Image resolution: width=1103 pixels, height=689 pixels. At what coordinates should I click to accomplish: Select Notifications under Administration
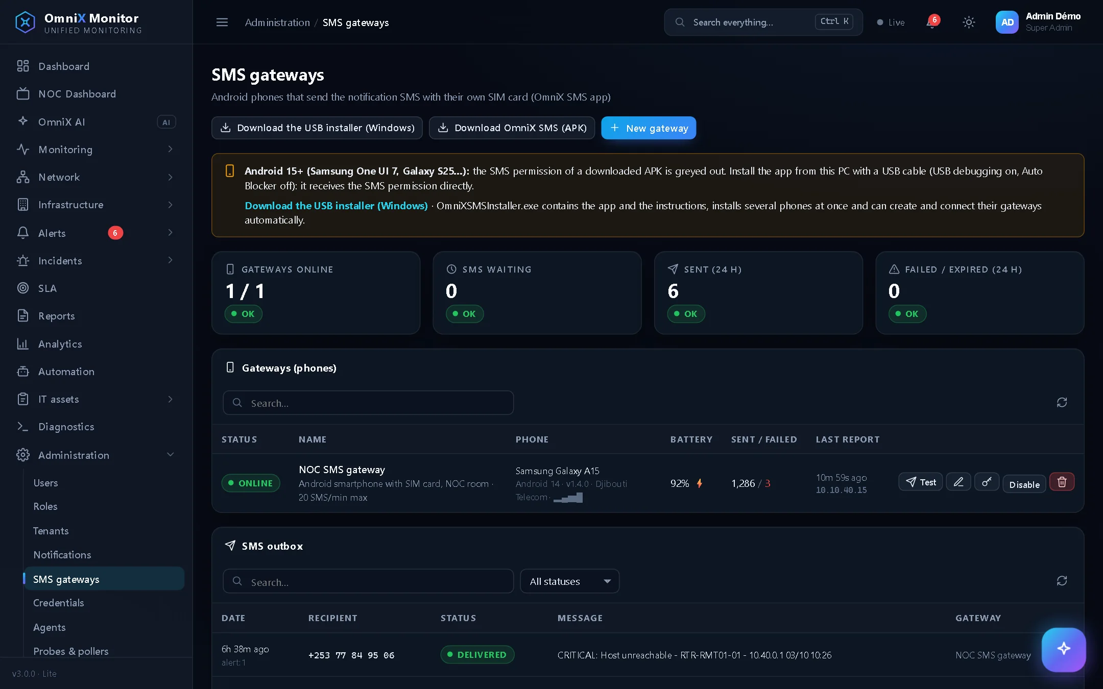click(x=104, y=555)
